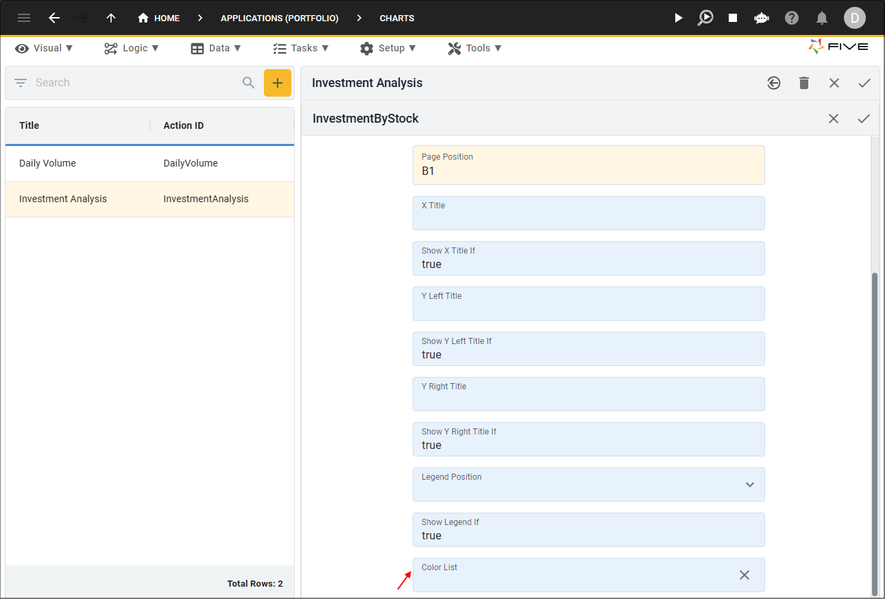Click the up arrow navigation icon

111,18
